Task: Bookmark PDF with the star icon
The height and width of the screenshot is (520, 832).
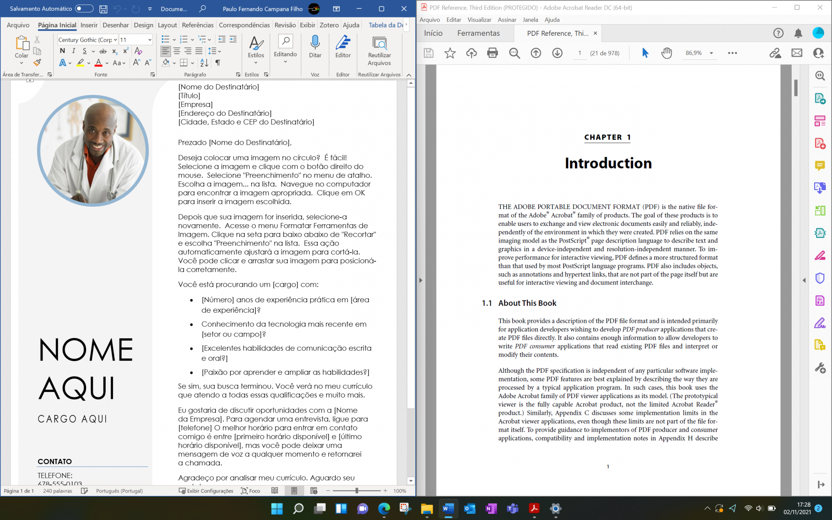Action: [450, 53]
